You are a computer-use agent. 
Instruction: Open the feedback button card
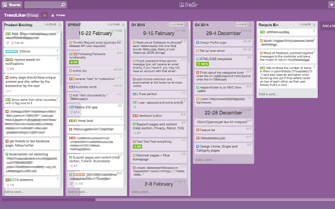click(159, 115)
